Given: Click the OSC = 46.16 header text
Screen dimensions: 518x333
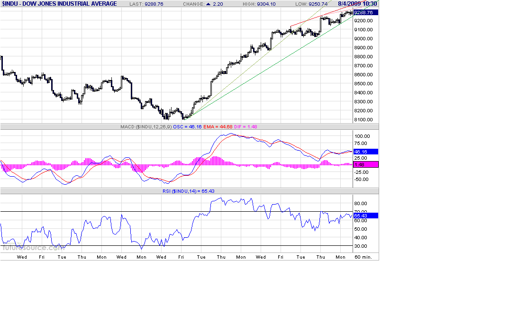Looking at the screenshot, I should click(187, 127).
